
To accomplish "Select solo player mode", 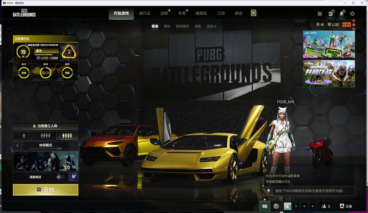I will coord(24,136).
